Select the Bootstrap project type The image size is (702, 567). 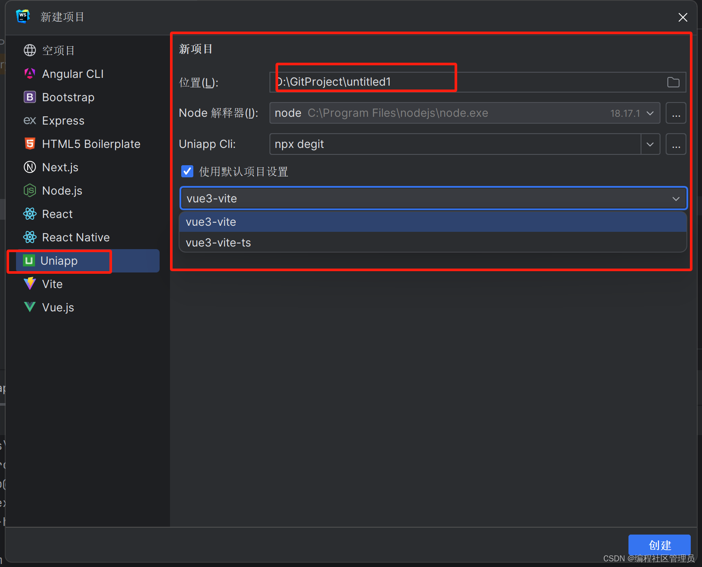[x=69, y=97]
